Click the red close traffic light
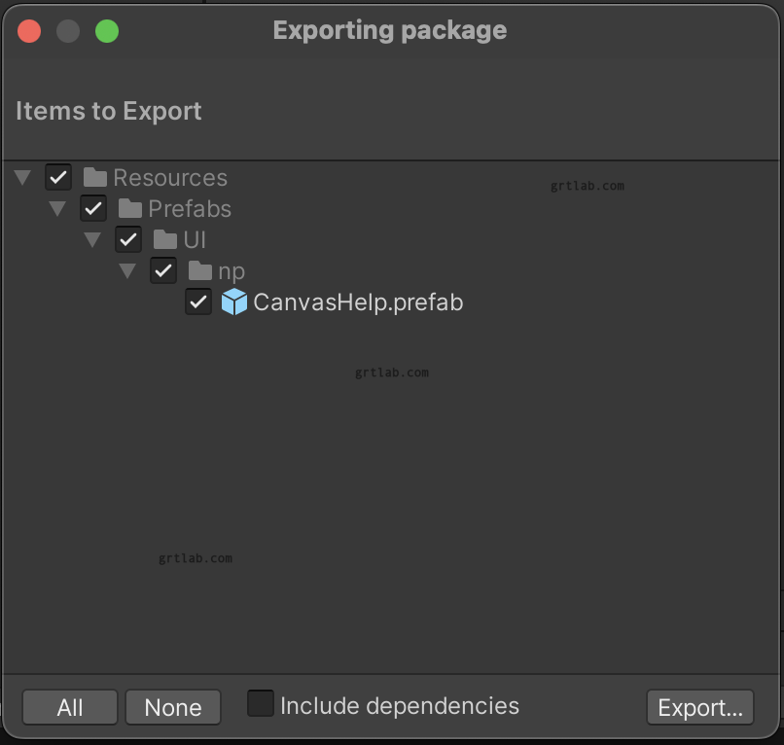 pyautogui.click(x=29, y=30)
